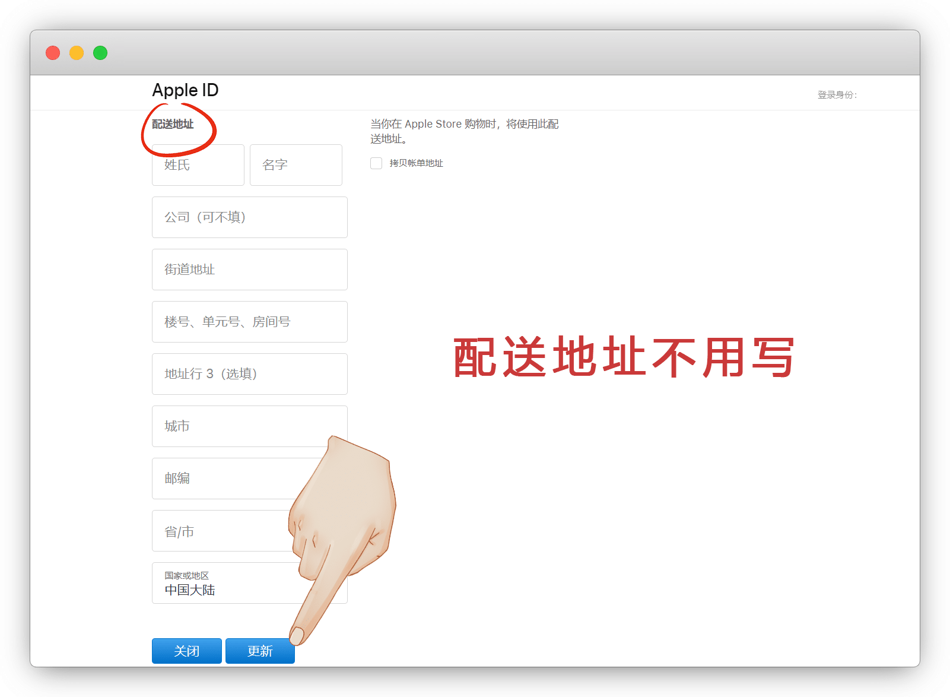Minimize the window using the yellow button
This screenshot has width=950, height=697.
click(77, 53)
